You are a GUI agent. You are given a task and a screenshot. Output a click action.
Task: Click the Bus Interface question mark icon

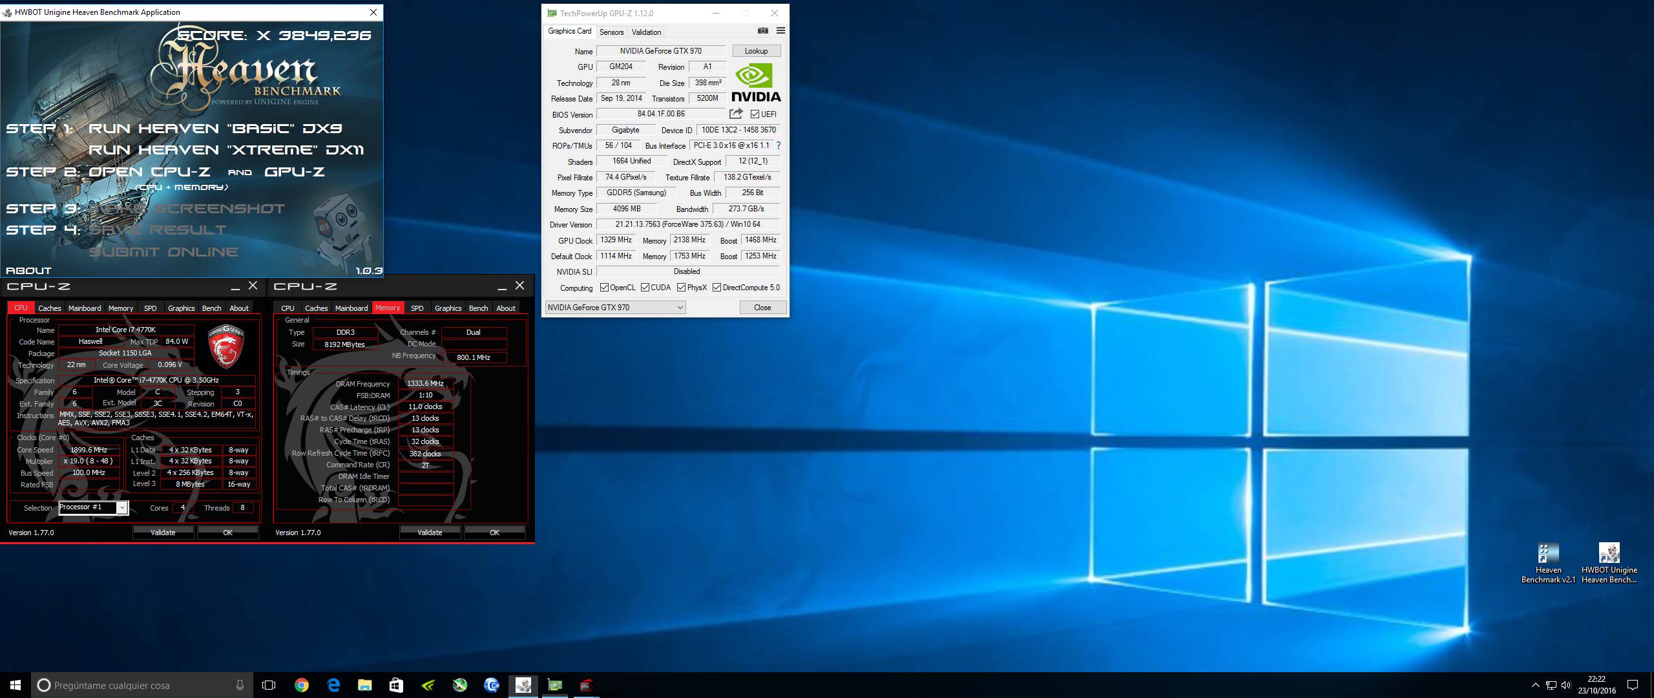pos(779,145)
